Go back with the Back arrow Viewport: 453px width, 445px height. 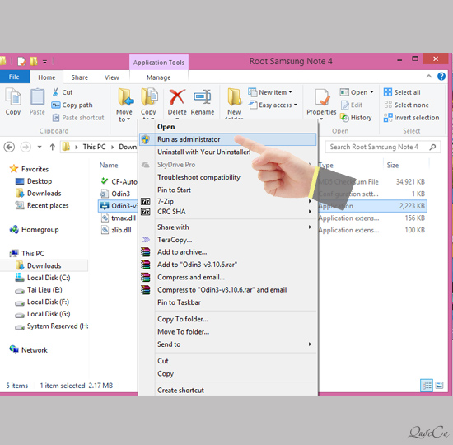9,147
